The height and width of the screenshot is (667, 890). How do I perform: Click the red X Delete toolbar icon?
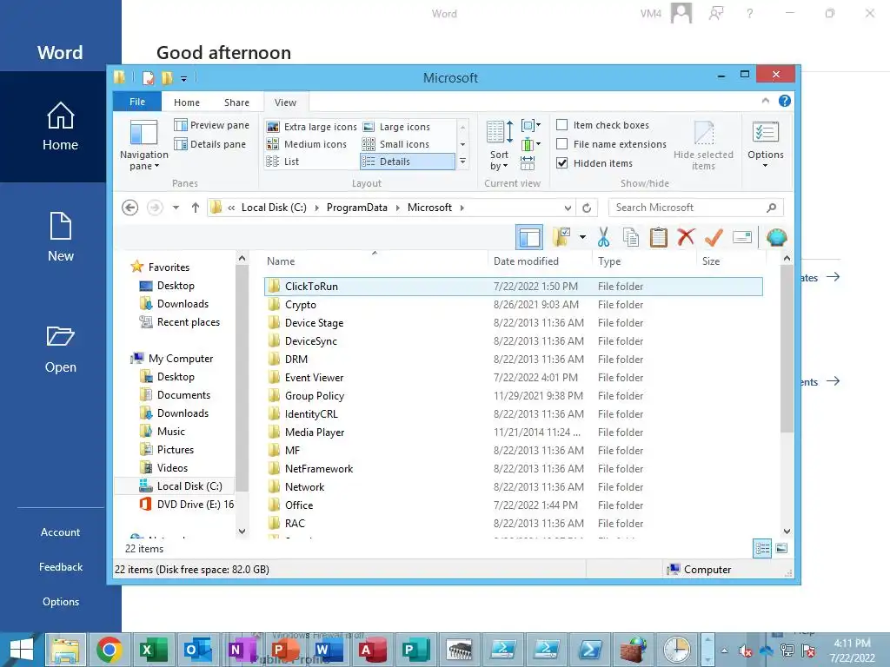point(686,237)
